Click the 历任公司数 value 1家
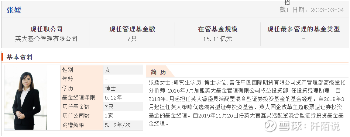The image size is (350, 137). 109,116
